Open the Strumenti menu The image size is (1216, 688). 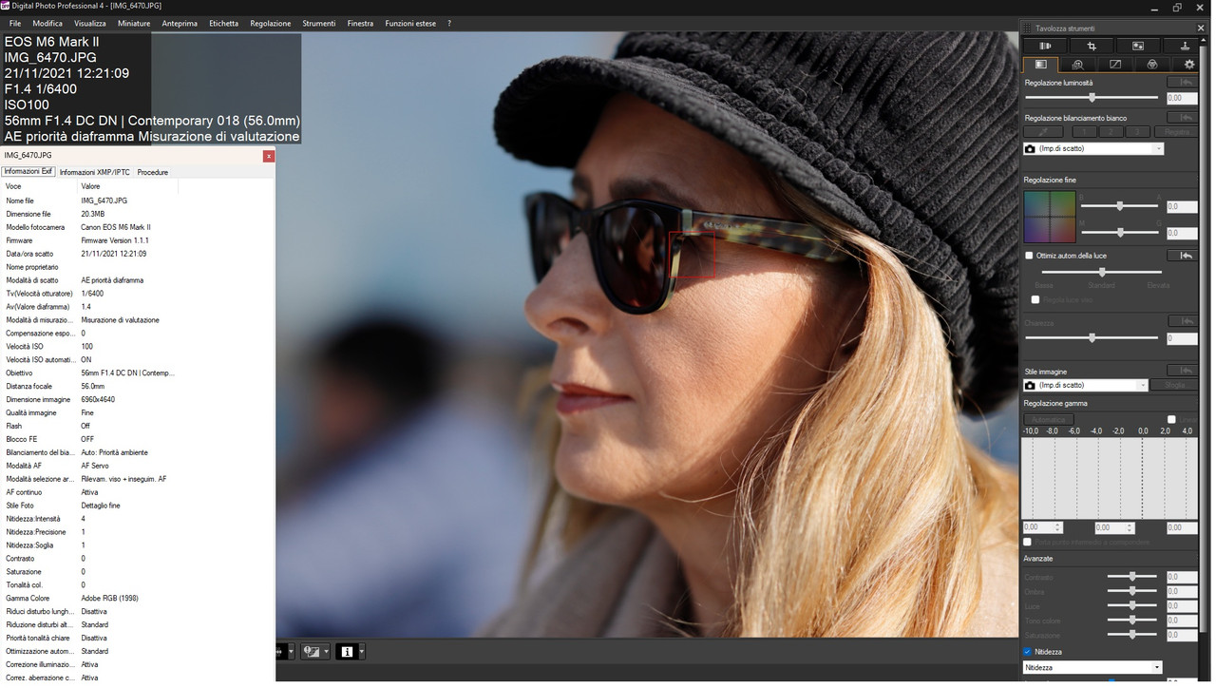tap(319, 23)
